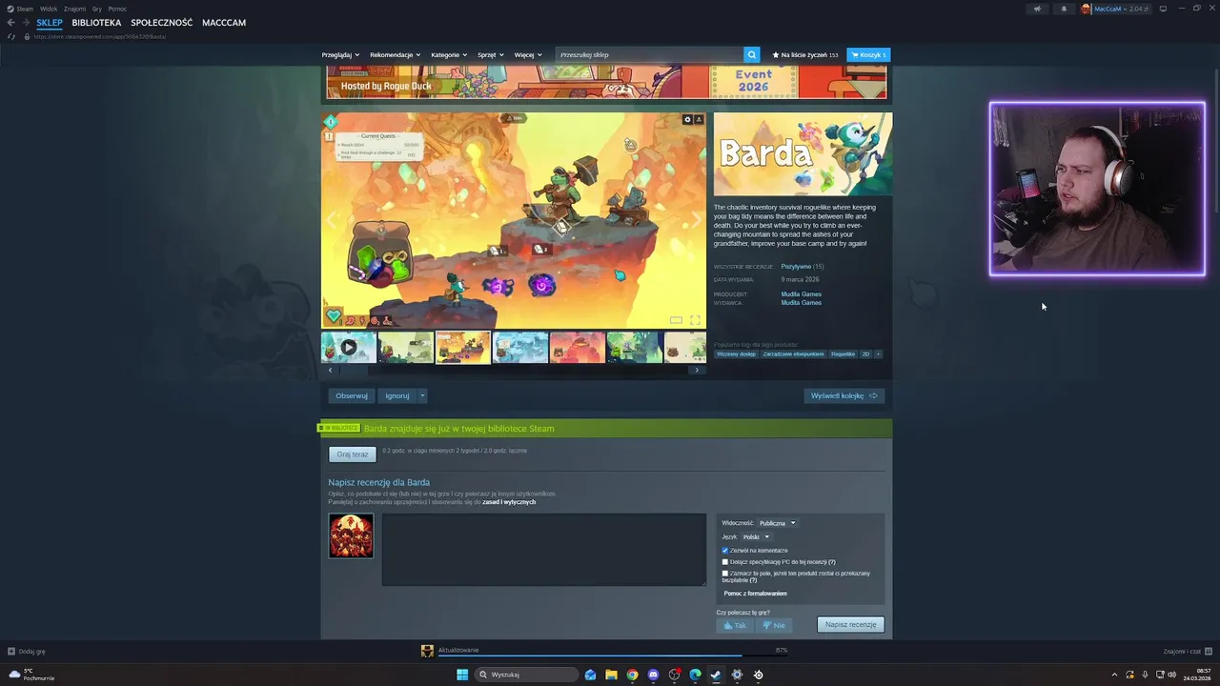Open Mudita Games developer link next to Producent
Image resolution: width=1220 pixels, height=686 pixels.
(801, 294)
